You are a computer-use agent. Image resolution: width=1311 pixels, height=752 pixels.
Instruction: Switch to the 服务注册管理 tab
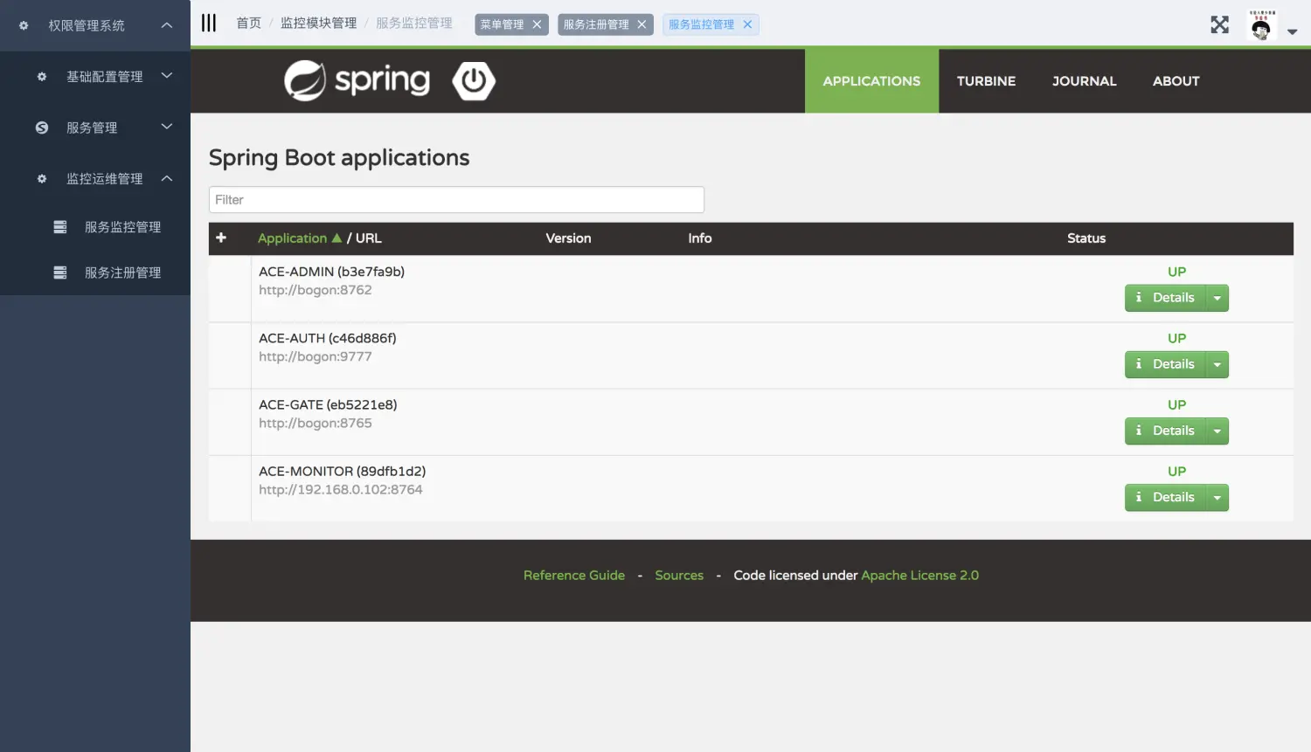596,24
